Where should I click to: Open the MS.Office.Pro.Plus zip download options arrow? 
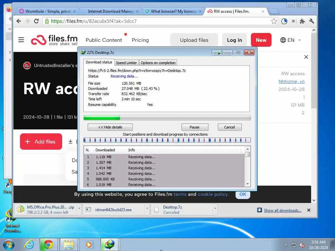point(79,208)
